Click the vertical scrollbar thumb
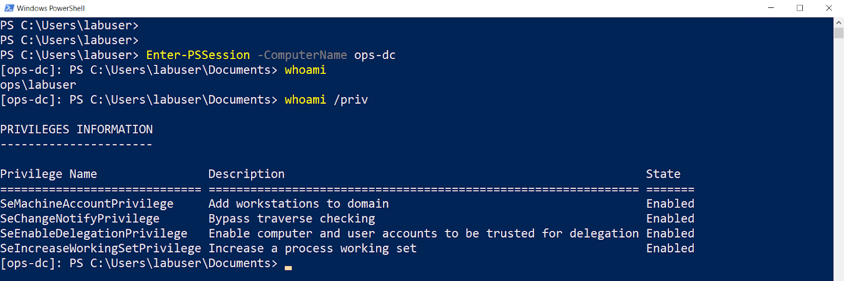844x281 pixels. pyautogui.click(x=839, y=33)
